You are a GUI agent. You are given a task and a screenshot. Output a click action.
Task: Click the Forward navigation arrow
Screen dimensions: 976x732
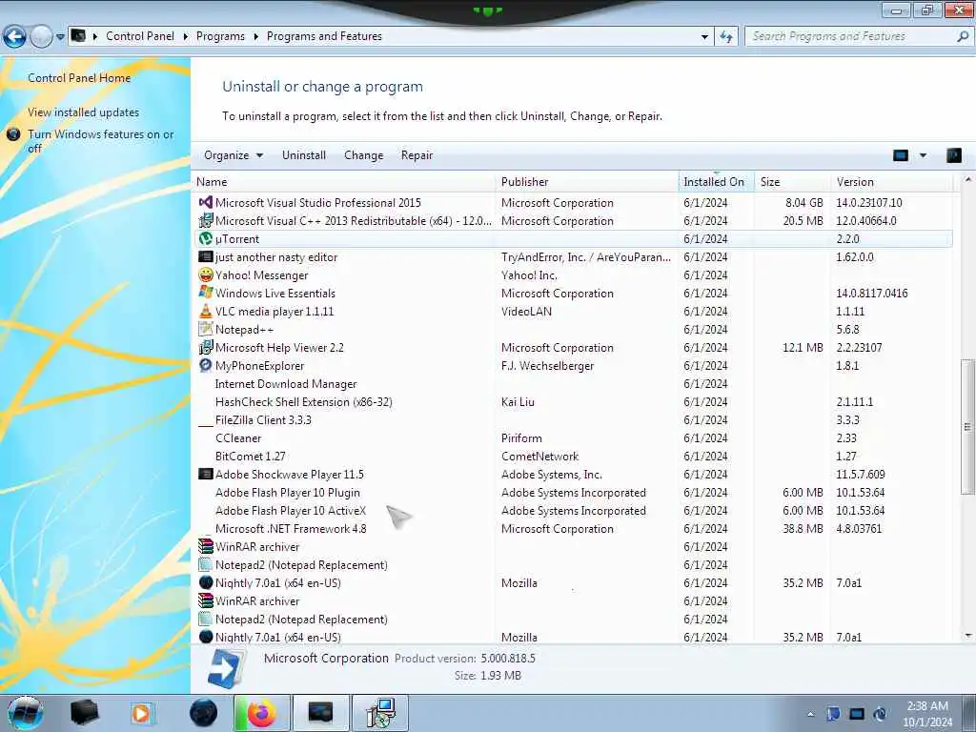point(41,37)
